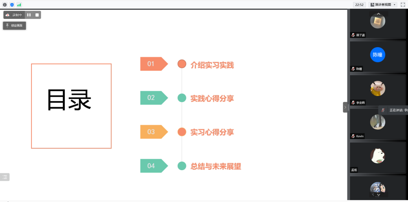408x202 pixels.
Task: Enter full screen mode
Action: (x=403, y=5)
